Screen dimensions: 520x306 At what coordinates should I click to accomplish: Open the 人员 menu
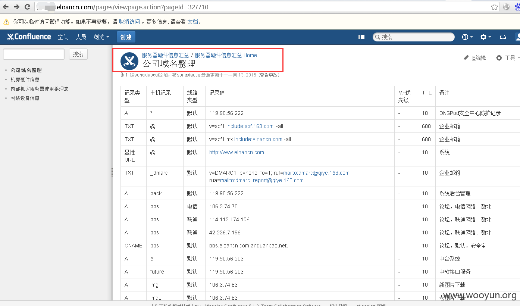coord(81,37)
